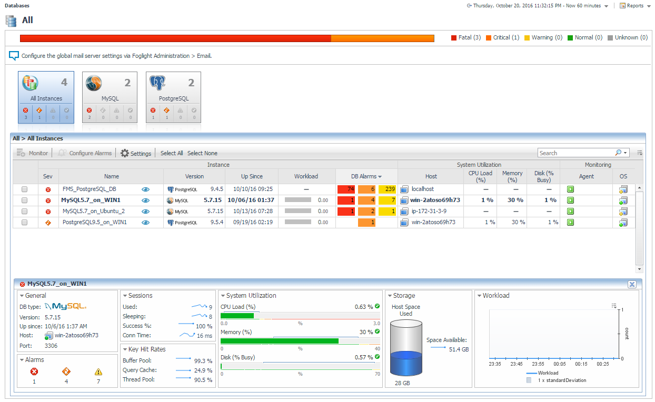Tick checkbox for MySQL5.7_on_Ubuntu_2
Viewport: 655px width, 402px height.
(24, 212)
